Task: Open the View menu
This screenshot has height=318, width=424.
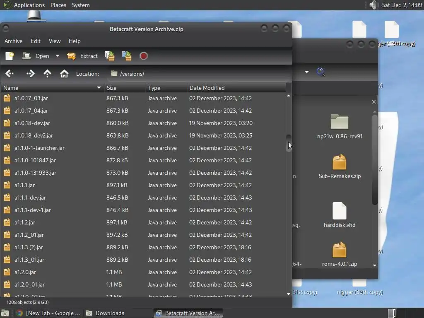Action: tap(55, 41)
